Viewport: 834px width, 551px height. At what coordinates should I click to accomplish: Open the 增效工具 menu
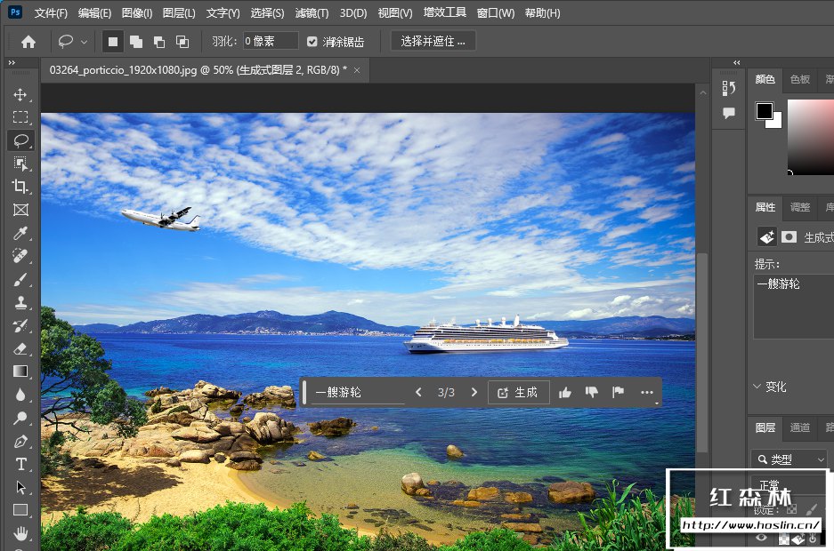tap(445, 12)
